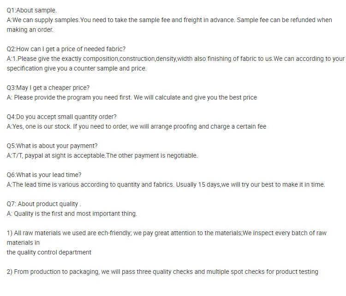
Task: Click the Q3 'May I get a cheaper price?' question
Action: tap(48, 88)
